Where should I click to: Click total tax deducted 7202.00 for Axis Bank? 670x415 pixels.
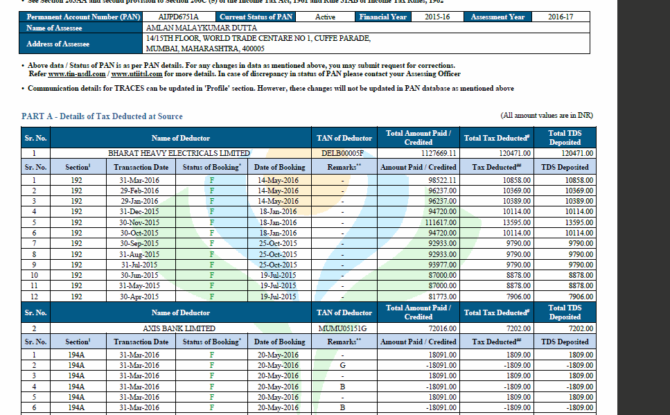[518, 328]
